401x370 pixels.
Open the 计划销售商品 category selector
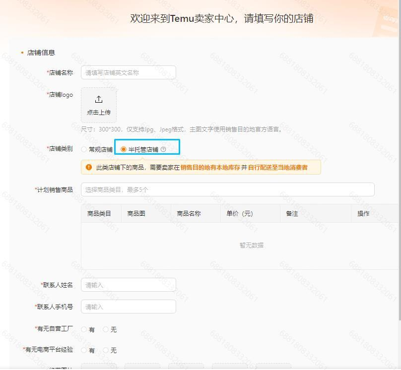coord(227,189)
